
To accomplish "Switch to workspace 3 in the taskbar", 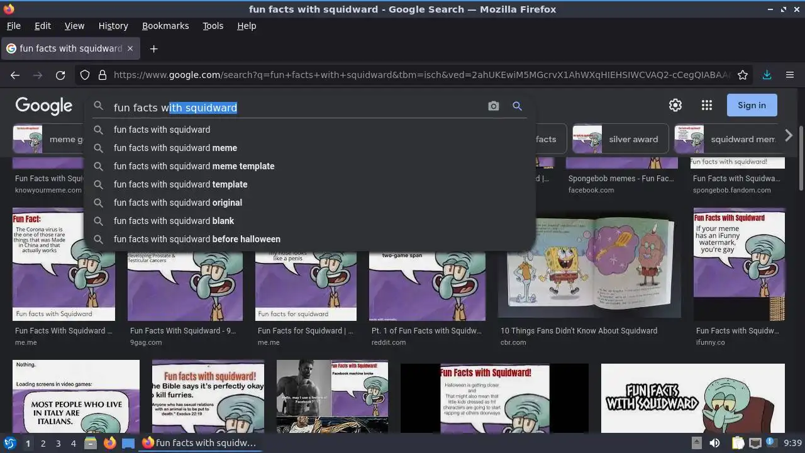I will pyautogui.click(x=58, y=443).
